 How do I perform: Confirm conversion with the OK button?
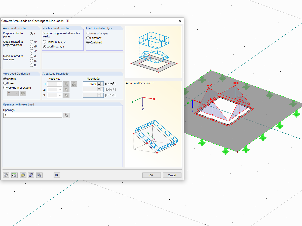tap(151, 175)
